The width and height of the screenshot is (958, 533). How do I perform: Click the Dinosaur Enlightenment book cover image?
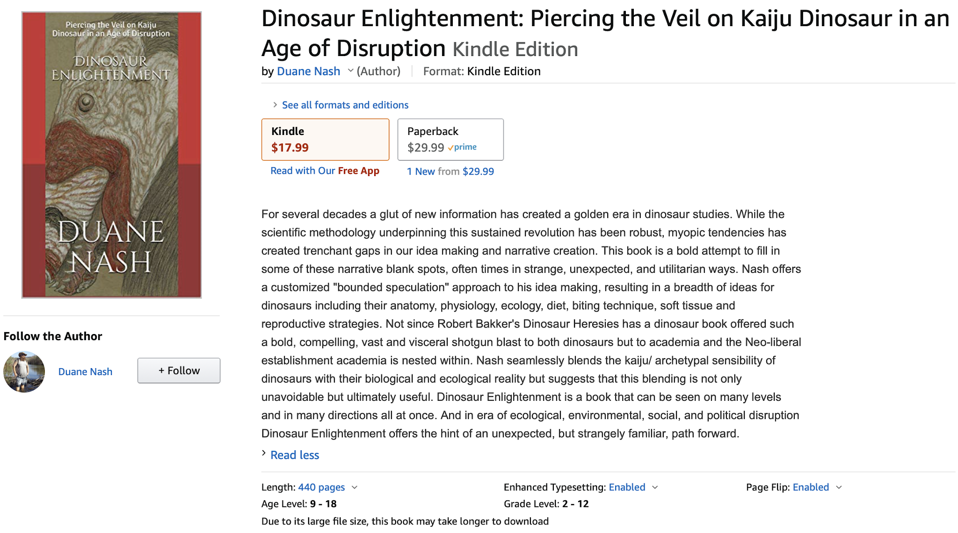(111, 155)
